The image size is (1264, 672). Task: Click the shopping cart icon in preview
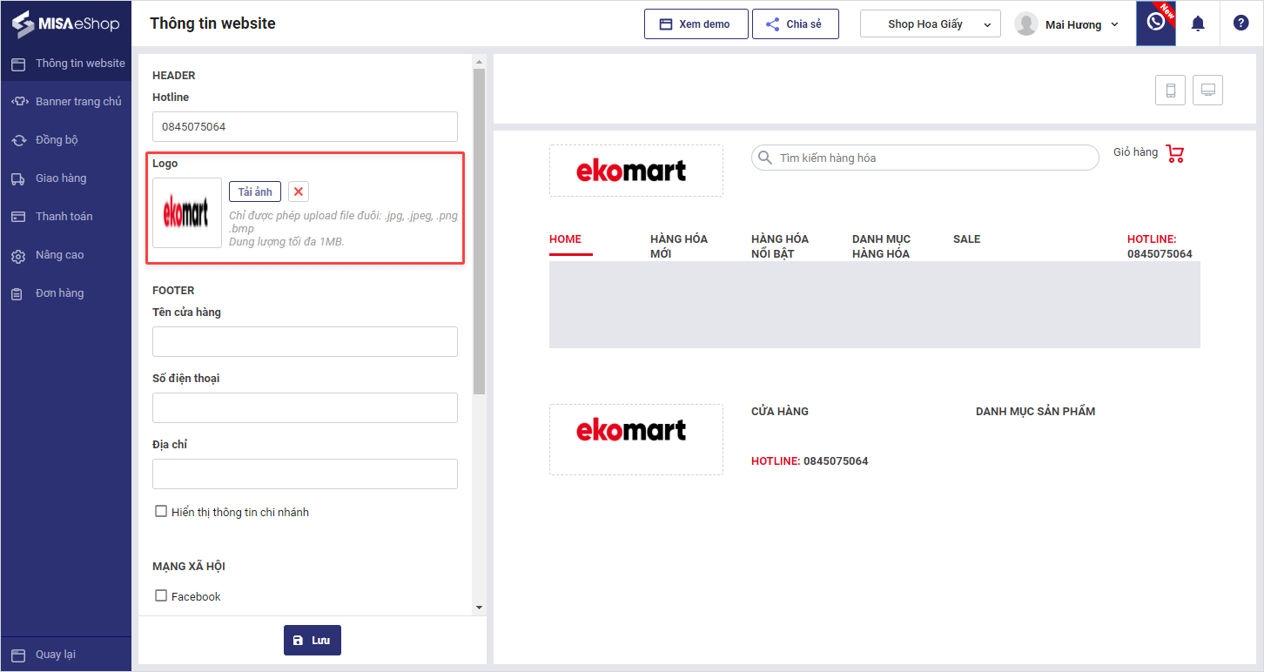1175,154
